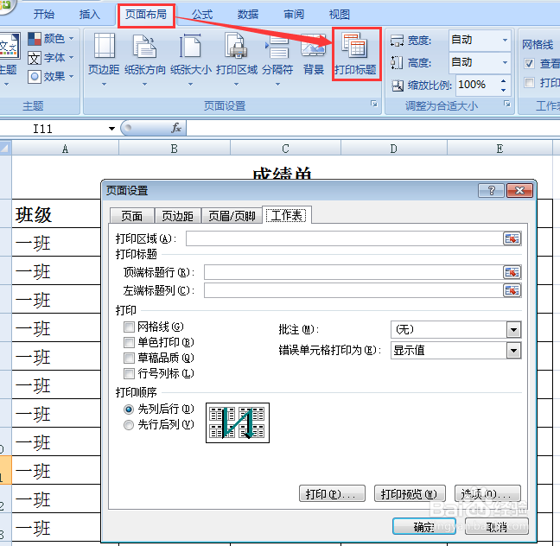Enable 网格线 print checkbox in dialog
The width and height of the screenshot is (560, 546).
point(129,327)
